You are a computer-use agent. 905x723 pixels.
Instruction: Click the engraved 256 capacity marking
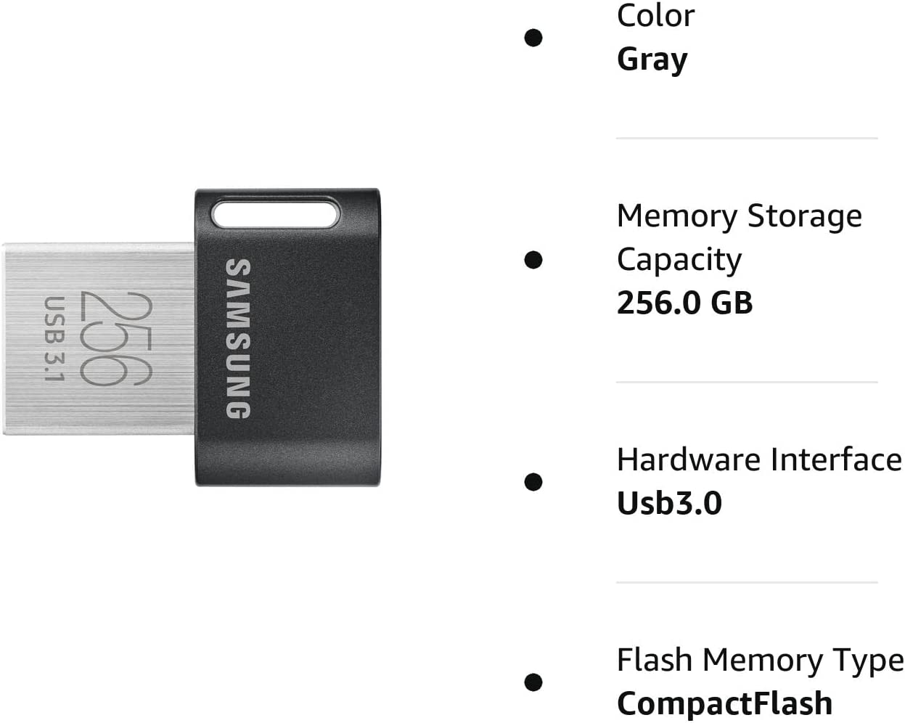click(115, 338)
